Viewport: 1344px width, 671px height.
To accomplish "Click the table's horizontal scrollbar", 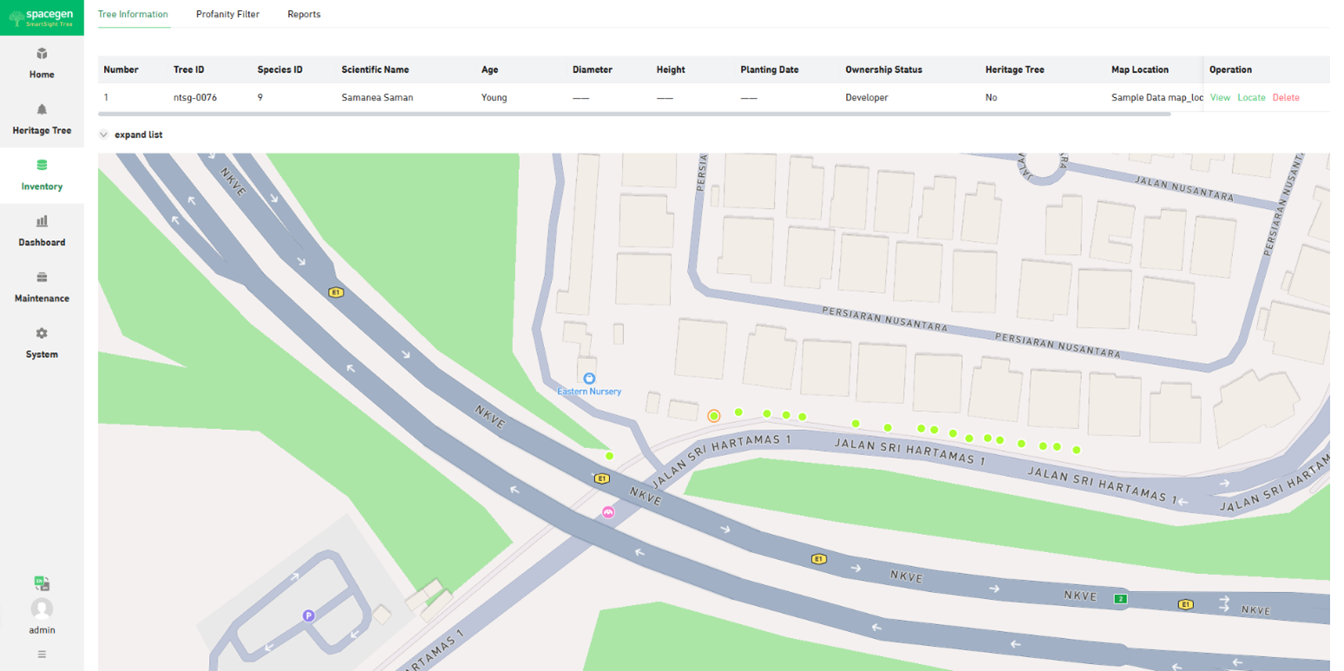I will coord(634,114).
